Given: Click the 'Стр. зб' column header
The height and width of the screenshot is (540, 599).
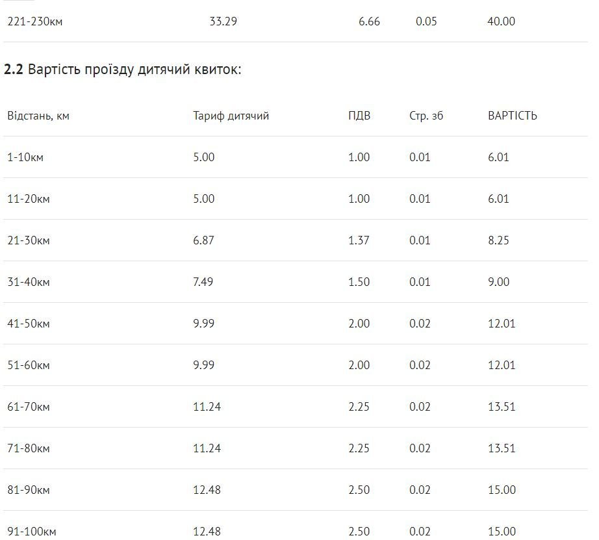Looking at the screenshot, I should (426, 116).
